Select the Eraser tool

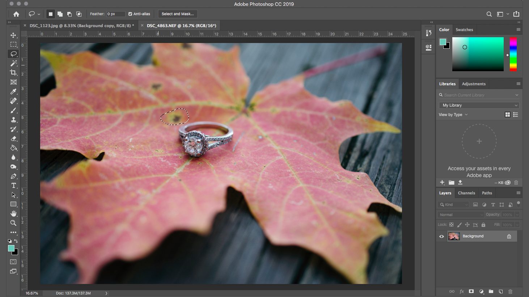13,138
